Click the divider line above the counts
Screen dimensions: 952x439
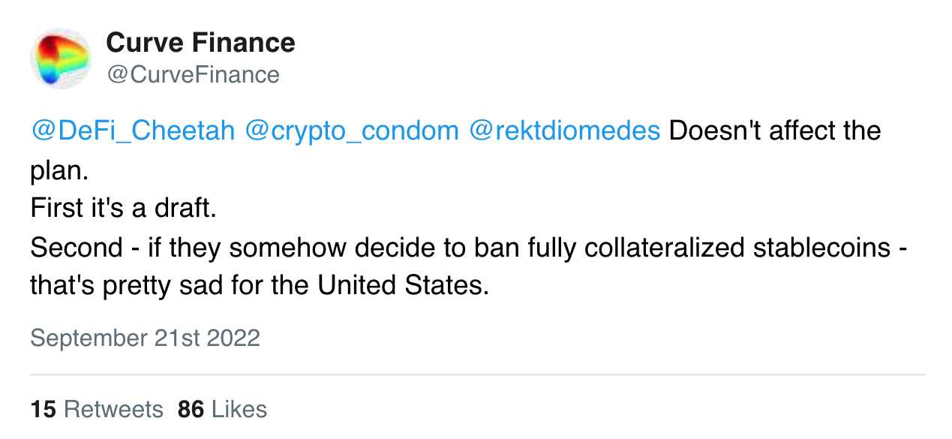tap(477, 374)
